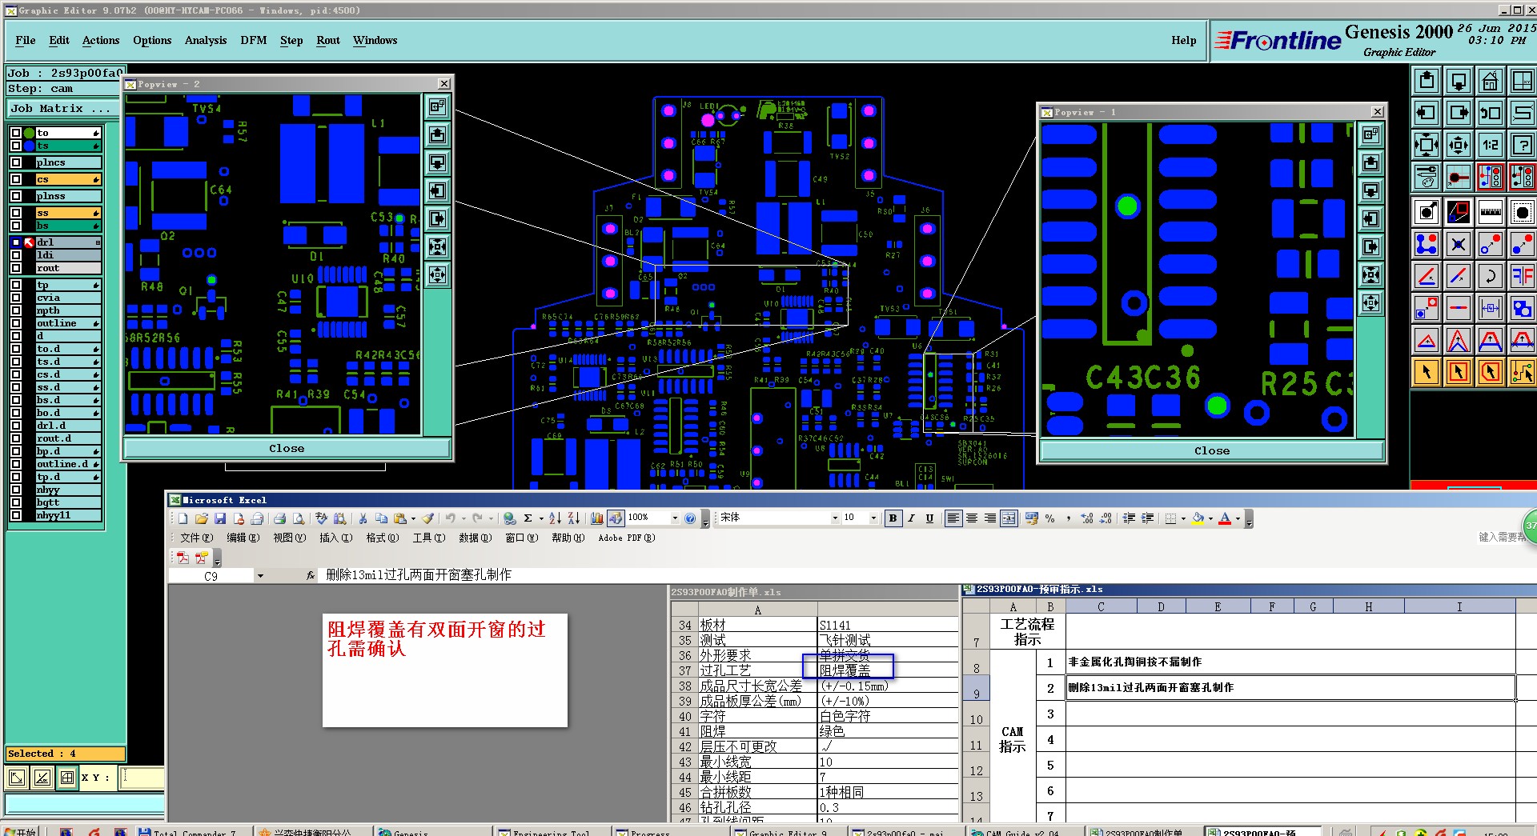Click the green color dot of 'to' layer
Viewport: 1537px width, 836px height.
(x=29, y=133)
